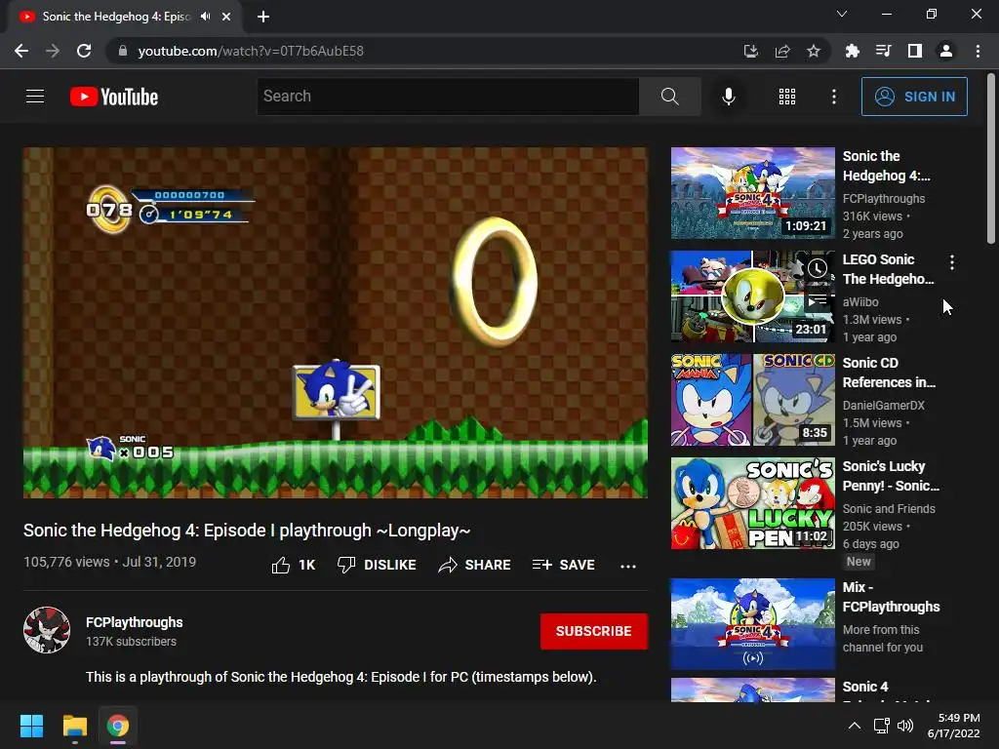
Task: Open the tab search chevron
Action: pyautogui.click(x=842, y=14)
